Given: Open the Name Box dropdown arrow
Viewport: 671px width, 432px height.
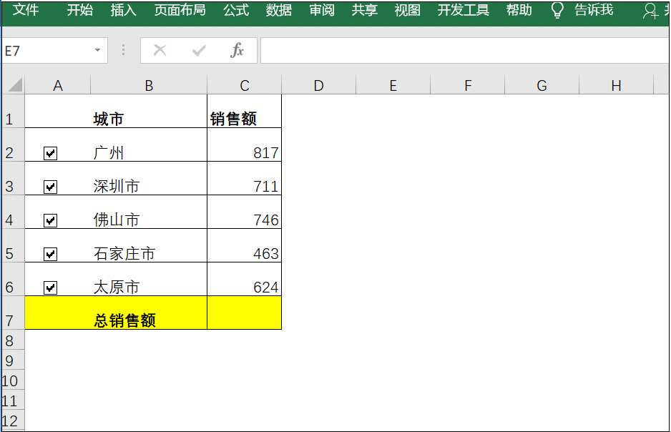Looking at the screenshot, I should click(97, 50).
